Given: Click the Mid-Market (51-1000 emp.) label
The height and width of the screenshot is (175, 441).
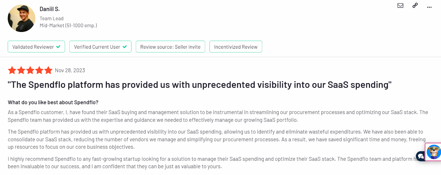Looking at the screenshot, I should pos(68,26).
